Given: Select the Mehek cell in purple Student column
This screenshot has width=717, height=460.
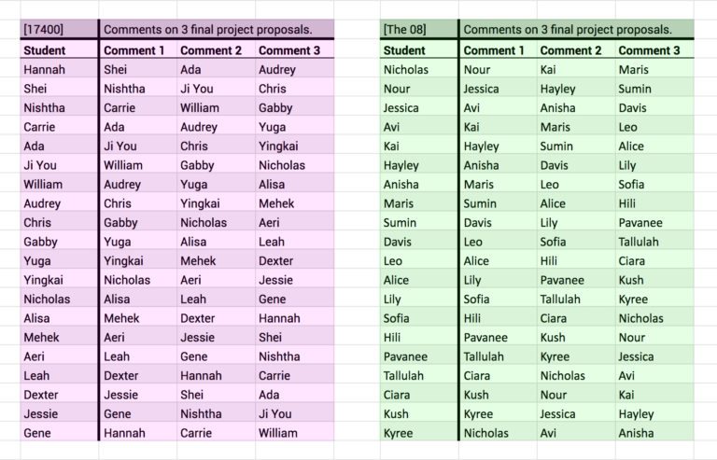Looking at the screenshot, I should pos(60,337).
